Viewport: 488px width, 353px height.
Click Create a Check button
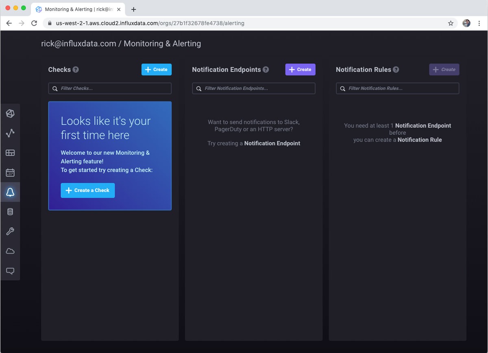point(87,190)
